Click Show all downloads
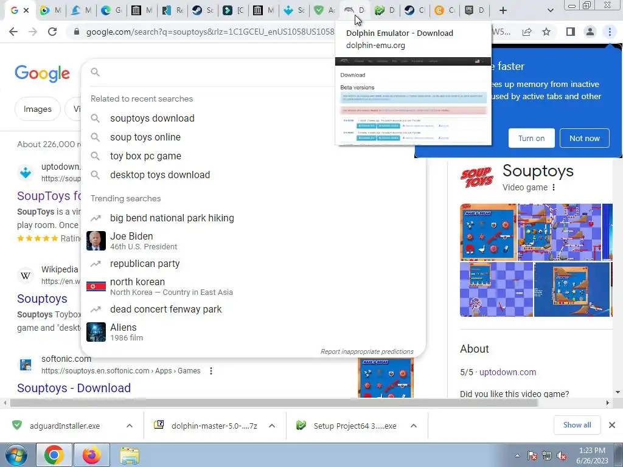 point(577,425)
